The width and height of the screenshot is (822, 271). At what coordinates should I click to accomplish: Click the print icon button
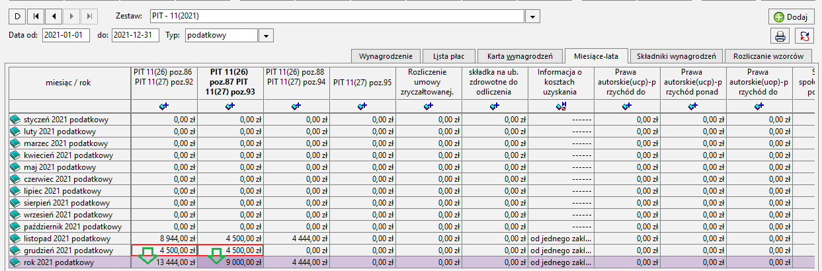(780, 36)
